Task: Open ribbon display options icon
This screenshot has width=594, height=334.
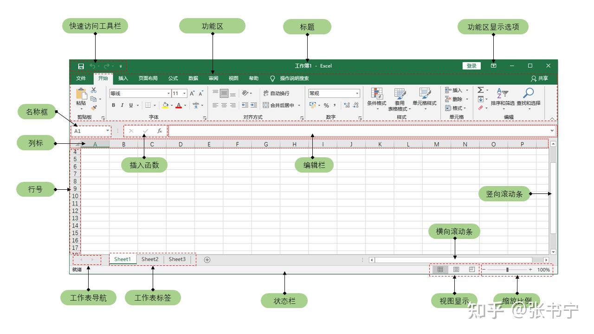Action: click(x=494, y=66)
